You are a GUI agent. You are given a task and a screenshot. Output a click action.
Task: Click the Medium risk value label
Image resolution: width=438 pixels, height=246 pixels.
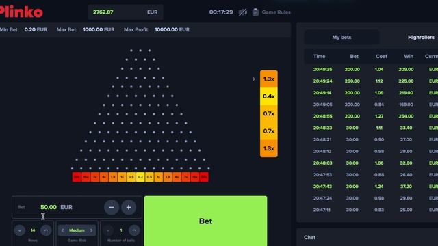77,230
